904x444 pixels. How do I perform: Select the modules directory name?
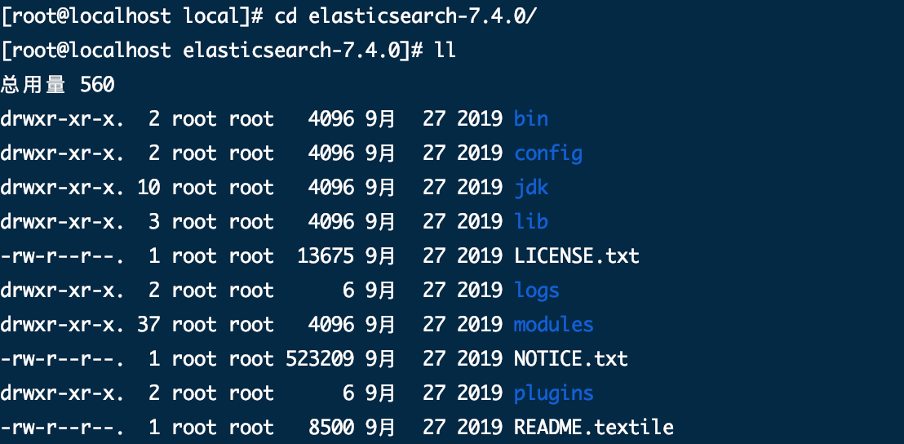pyautogui.click(x=553, y=324)
